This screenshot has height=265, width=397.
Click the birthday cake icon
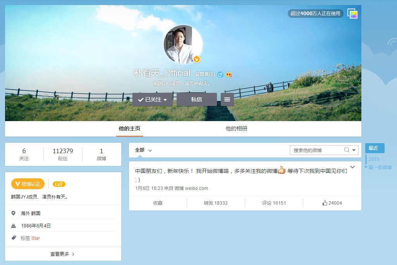14,226
